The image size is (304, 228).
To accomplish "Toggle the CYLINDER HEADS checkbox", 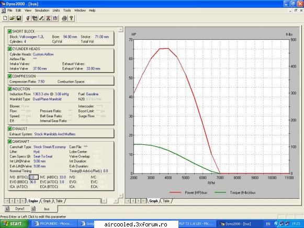I will 9,49.
